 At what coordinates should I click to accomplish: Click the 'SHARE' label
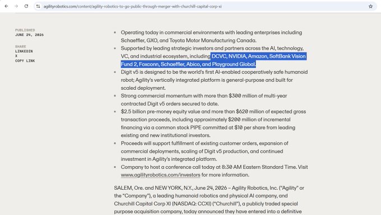click(21, 46)
